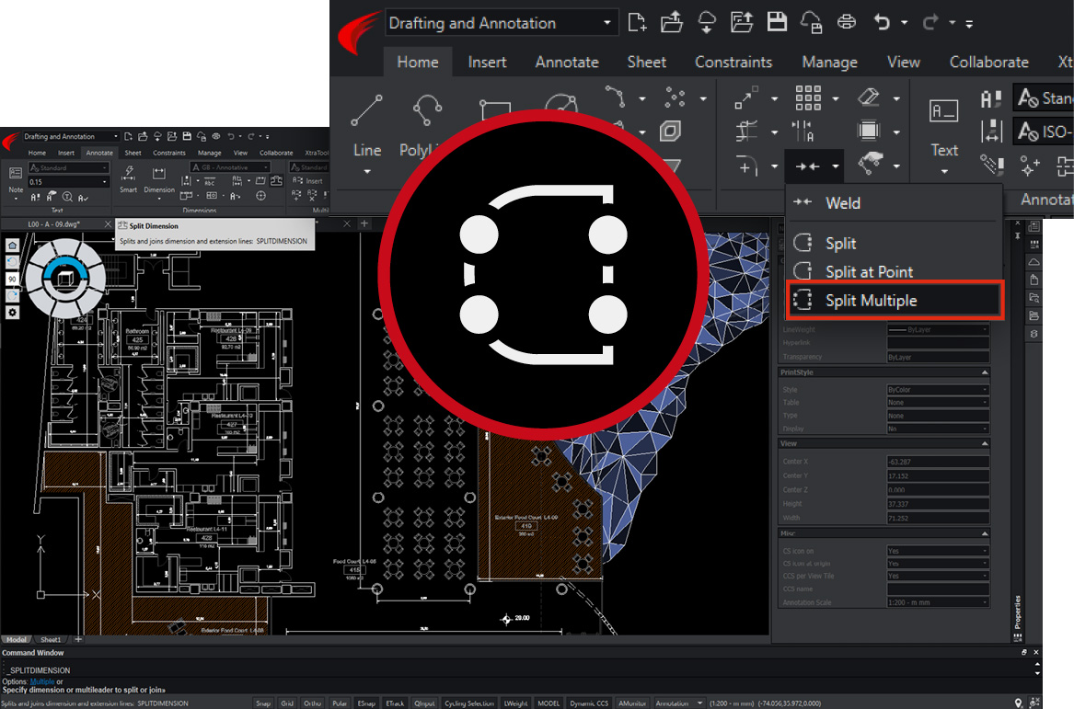This screenshot has height=709, width=1074.
Task: Click the Dimension tool in small window ribbon
Action: point(159,179)
